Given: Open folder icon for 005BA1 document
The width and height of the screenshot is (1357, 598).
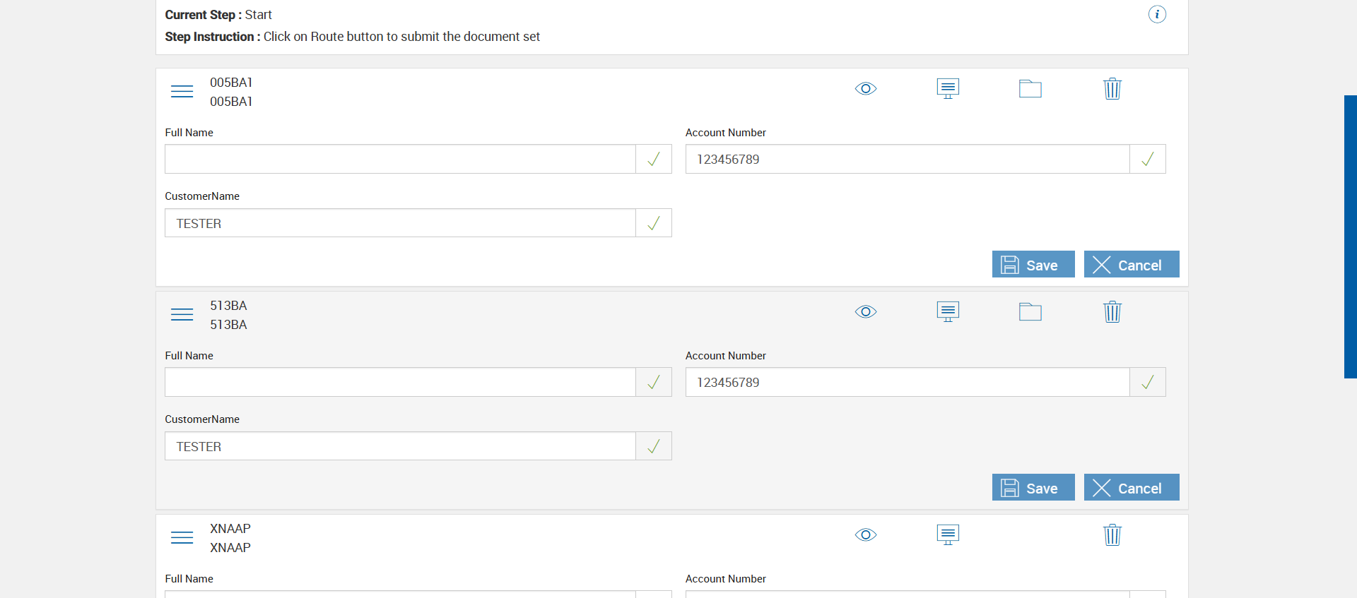Looking at the screenshot, I should tap(1030, 89).
